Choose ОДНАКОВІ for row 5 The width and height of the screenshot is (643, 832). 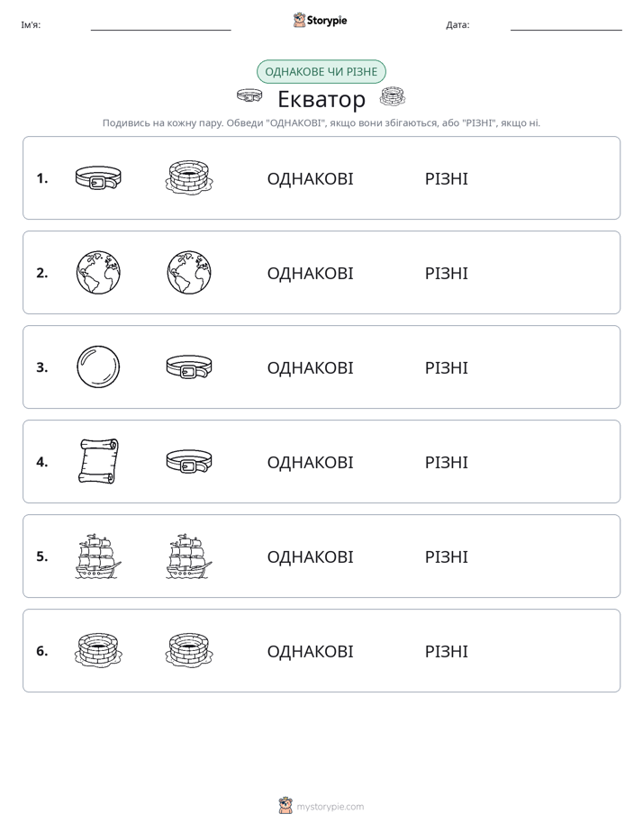point(310,556)
